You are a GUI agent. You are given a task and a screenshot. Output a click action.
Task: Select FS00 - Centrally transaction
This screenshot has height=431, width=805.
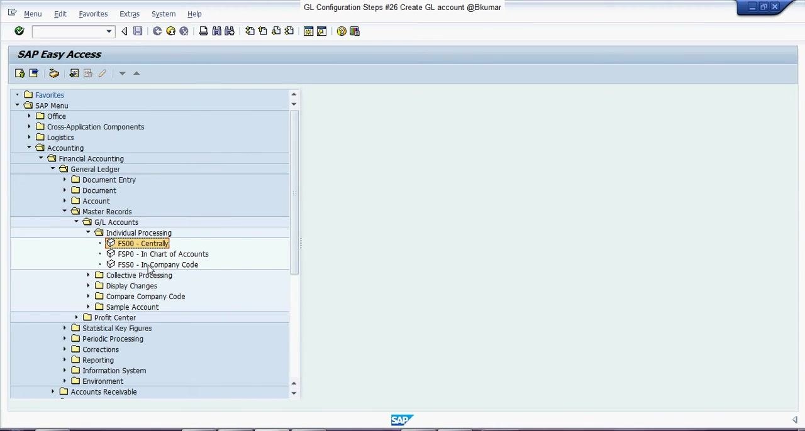click(x=143, y=244)
